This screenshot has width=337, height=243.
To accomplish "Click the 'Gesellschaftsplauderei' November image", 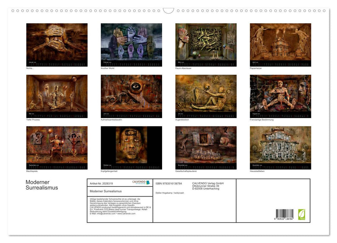I will [206, 146].
